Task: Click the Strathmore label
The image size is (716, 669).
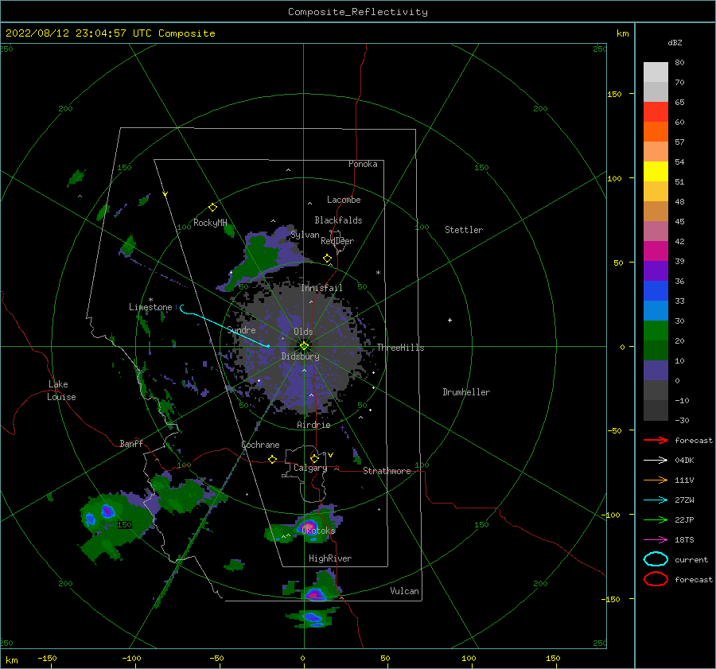Action: [387, 471]
